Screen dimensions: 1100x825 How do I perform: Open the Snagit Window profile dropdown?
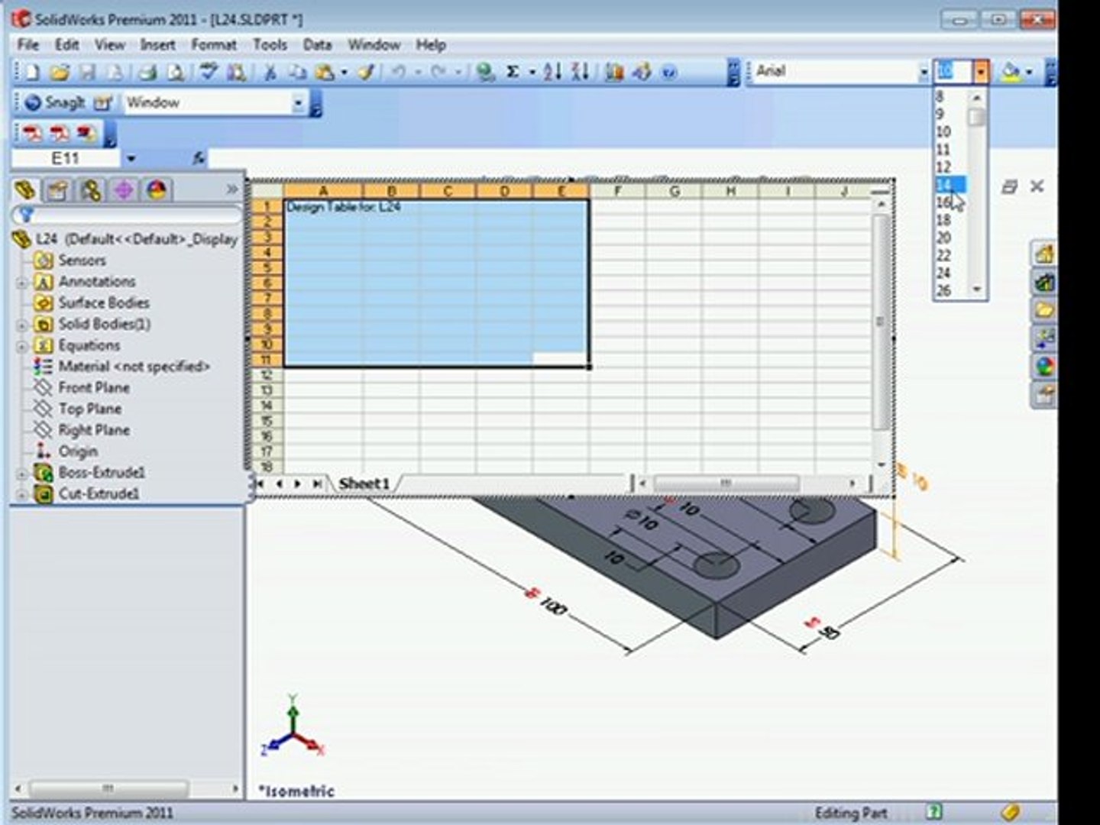point(299,102)
